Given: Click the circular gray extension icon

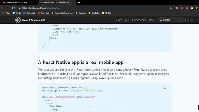Looking at the screenshot, I should pyautogui.click(x=182, y=8).
